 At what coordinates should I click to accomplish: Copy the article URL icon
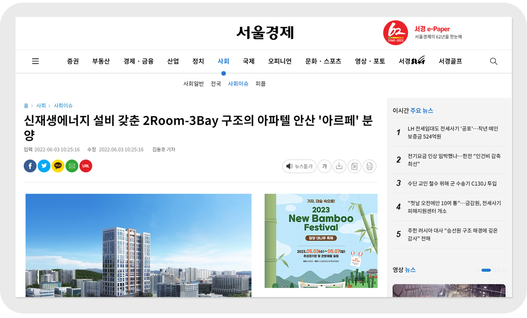tap(86, 166)
